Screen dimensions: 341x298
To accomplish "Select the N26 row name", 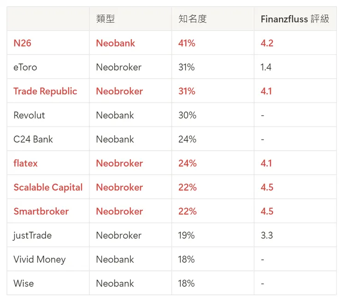I will 22,43.
